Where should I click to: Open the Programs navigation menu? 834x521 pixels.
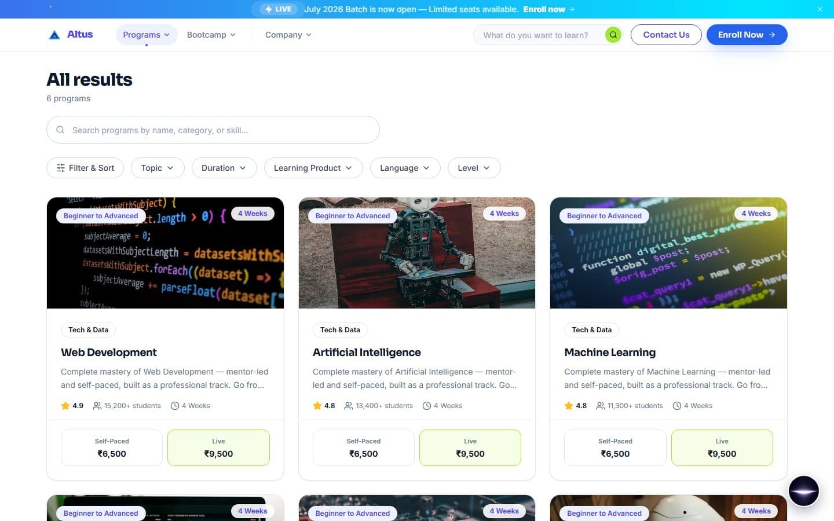pos(147,35)
